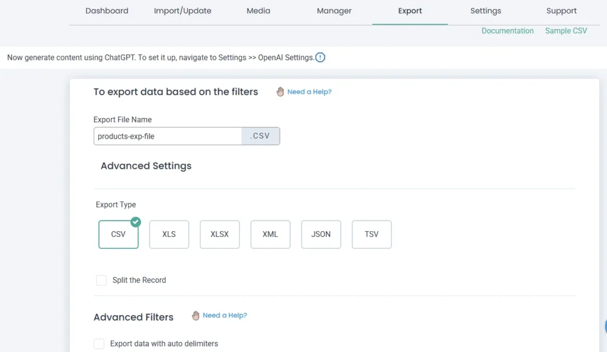Open the Documentation link
The width and height of the screenshot is (607, 352).
pyautogui.click(x=507, y=31)
